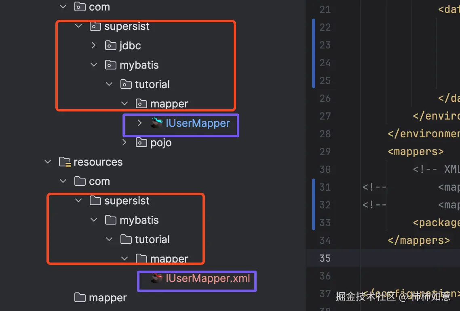This screenshot has height=311, width=460.
Task: Click the resources folder icon
Action: point(65,162)
